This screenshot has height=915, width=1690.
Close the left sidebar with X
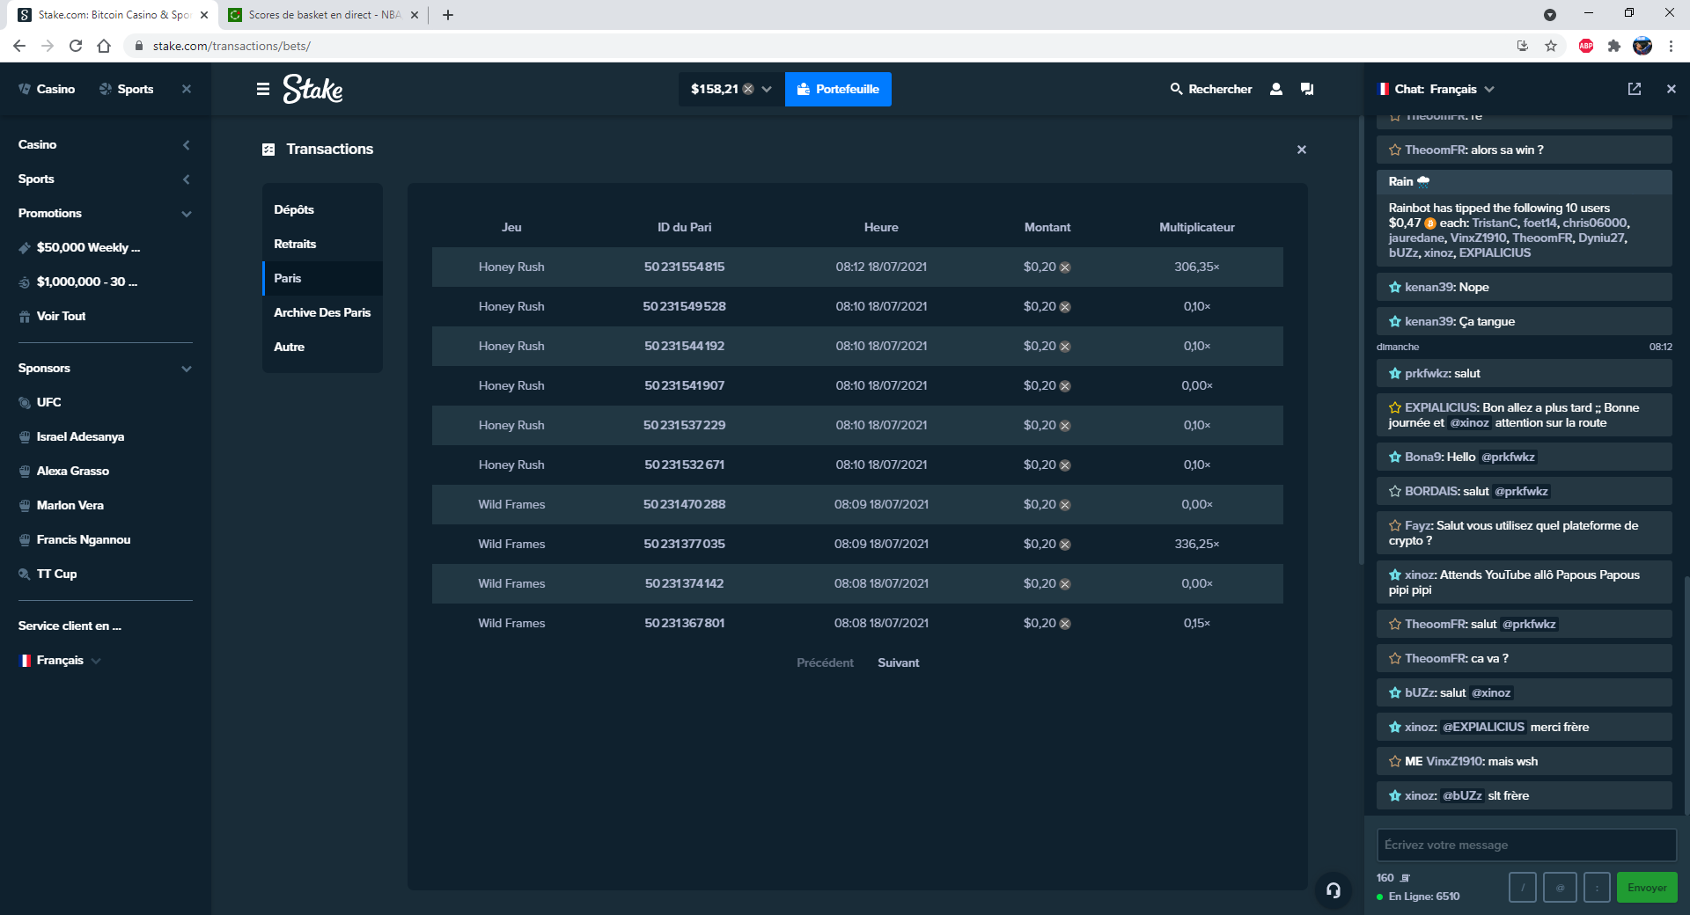(x=186, y=89)
